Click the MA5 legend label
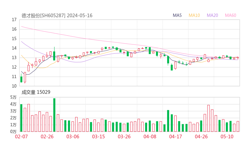Screen dimensions: 243x144 177,15
